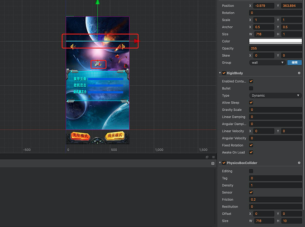Image resolution: width=305 pixels, height=227 pixels.
Task: Click the RigidBody section title text
Action: (235, 73)
